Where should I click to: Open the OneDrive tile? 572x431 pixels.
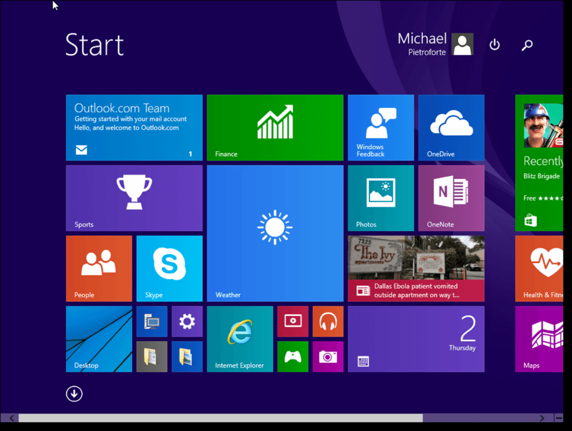pos(451,127)
